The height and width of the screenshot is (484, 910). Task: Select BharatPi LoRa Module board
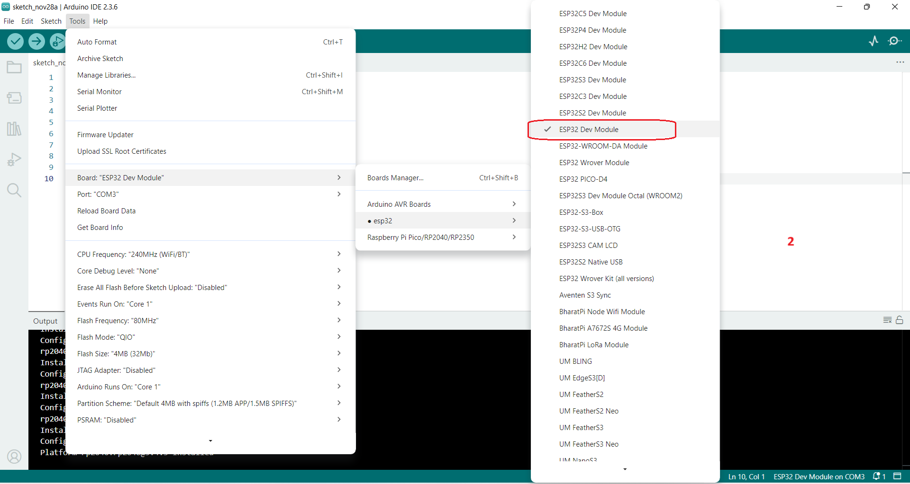tap(625, 344)
